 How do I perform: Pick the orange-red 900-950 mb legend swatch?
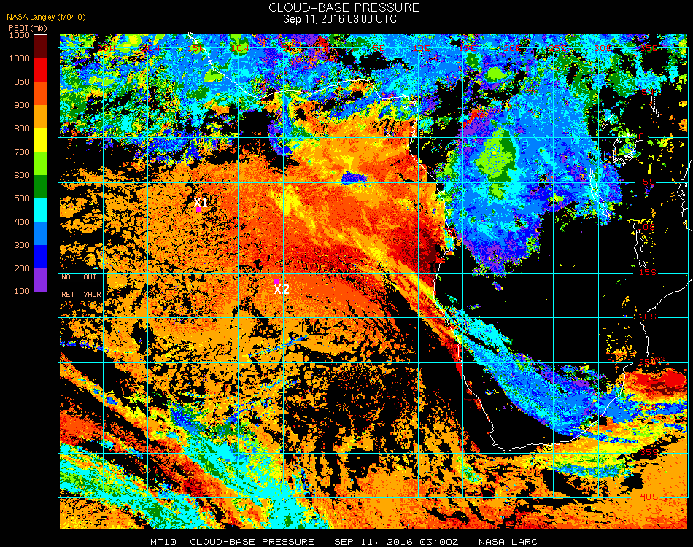(40, 93)
